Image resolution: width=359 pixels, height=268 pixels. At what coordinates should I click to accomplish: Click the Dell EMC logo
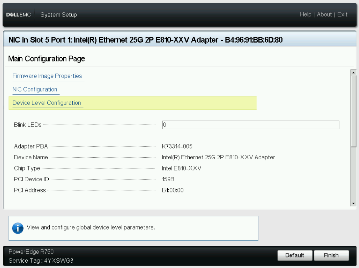19,15
